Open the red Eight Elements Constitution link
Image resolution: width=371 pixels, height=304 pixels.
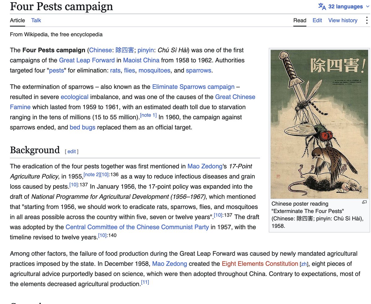(x=260, y=264)
